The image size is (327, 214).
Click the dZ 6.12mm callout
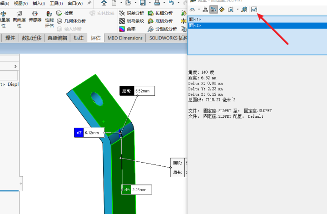89,133
